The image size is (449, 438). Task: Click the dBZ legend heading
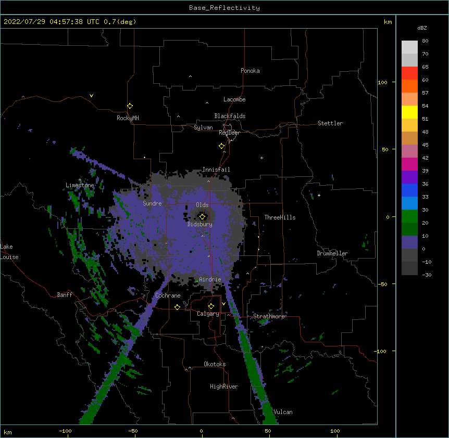[422, 28]
